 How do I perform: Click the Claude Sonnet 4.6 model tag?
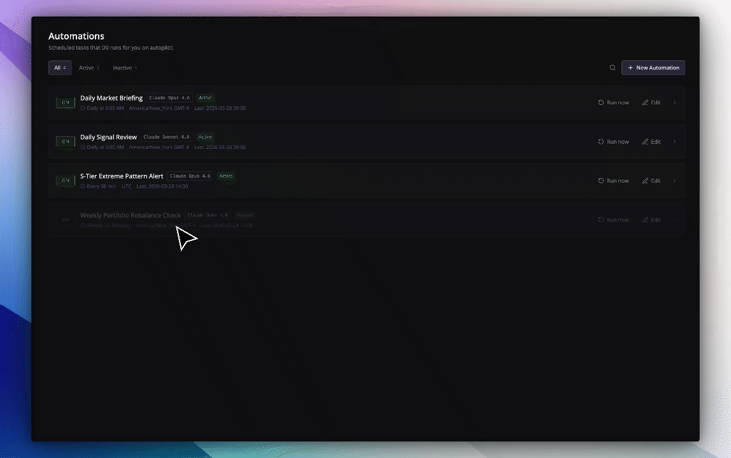166,137
